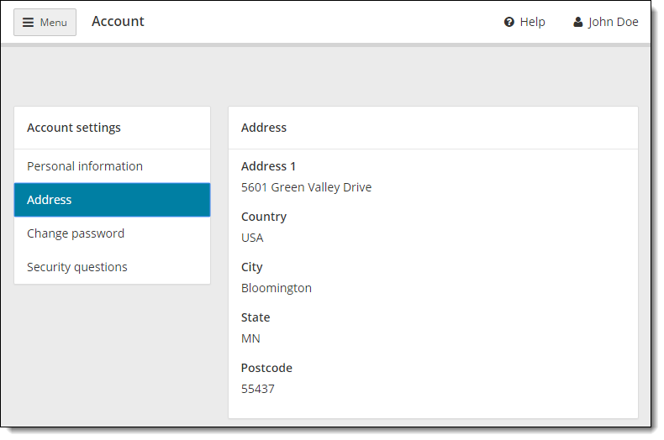
Task: Select the Bloomington city value
Action: (277, 288)
